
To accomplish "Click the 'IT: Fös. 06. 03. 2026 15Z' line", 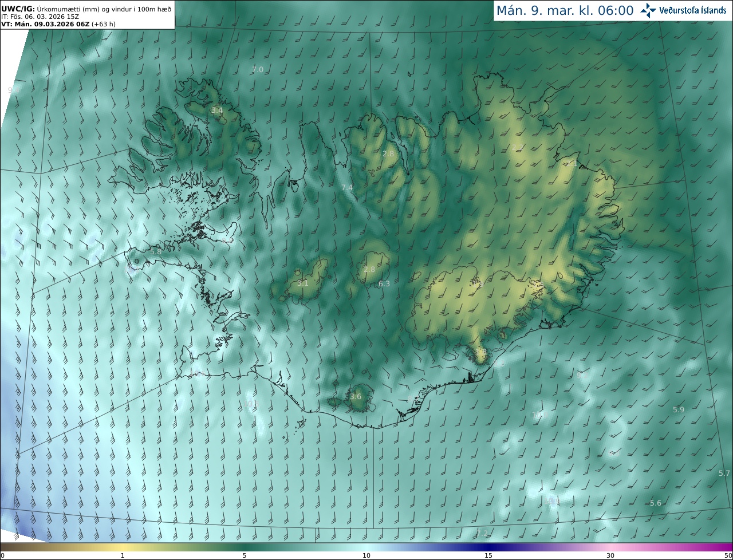I will tap(40, 17).
